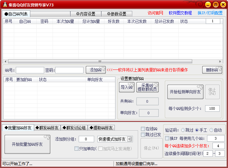Image resolution: width=228 pixels, height=168 pixels.
Task: Enable the 换IP checkbox
Action: coord(167,138)
